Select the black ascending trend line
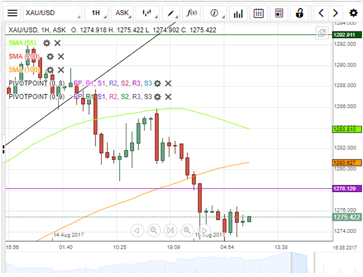 (x=116, y=66)
